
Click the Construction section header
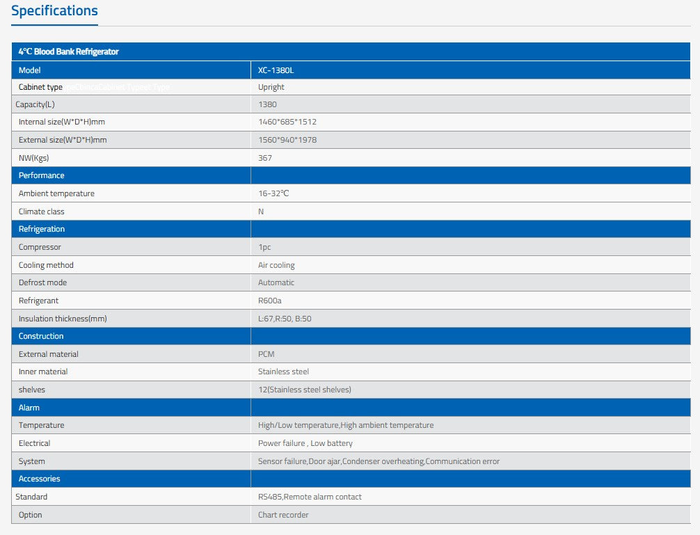tap(40, 335)
